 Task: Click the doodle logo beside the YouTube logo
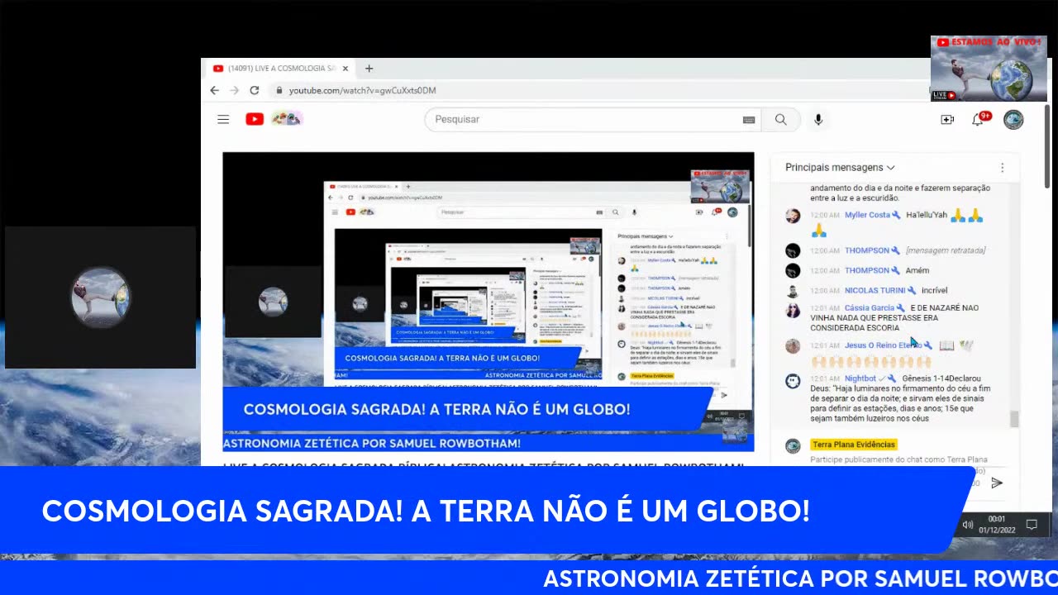tap(287, 119)
